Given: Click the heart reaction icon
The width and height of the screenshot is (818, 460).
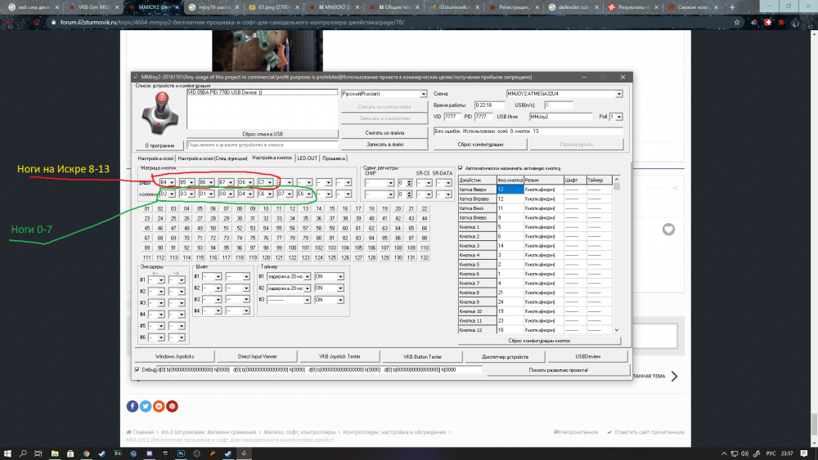Looking at the screenshot, I should click(668, 230).
